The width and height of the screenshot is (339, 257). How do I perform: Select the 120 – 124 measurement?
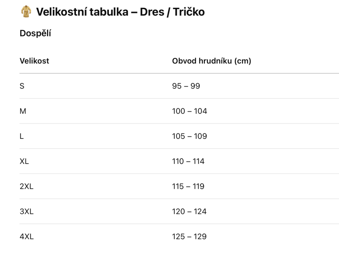click(189, 212)
